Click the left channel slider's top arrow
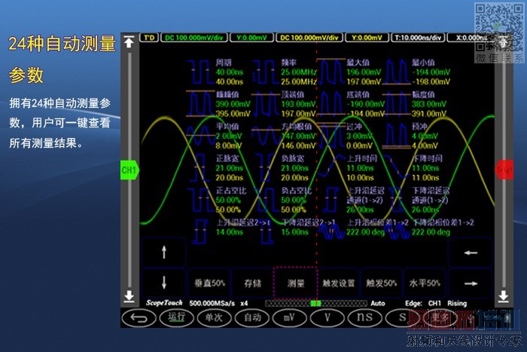This screenshot has width=527, height=352. coord(129,42)
